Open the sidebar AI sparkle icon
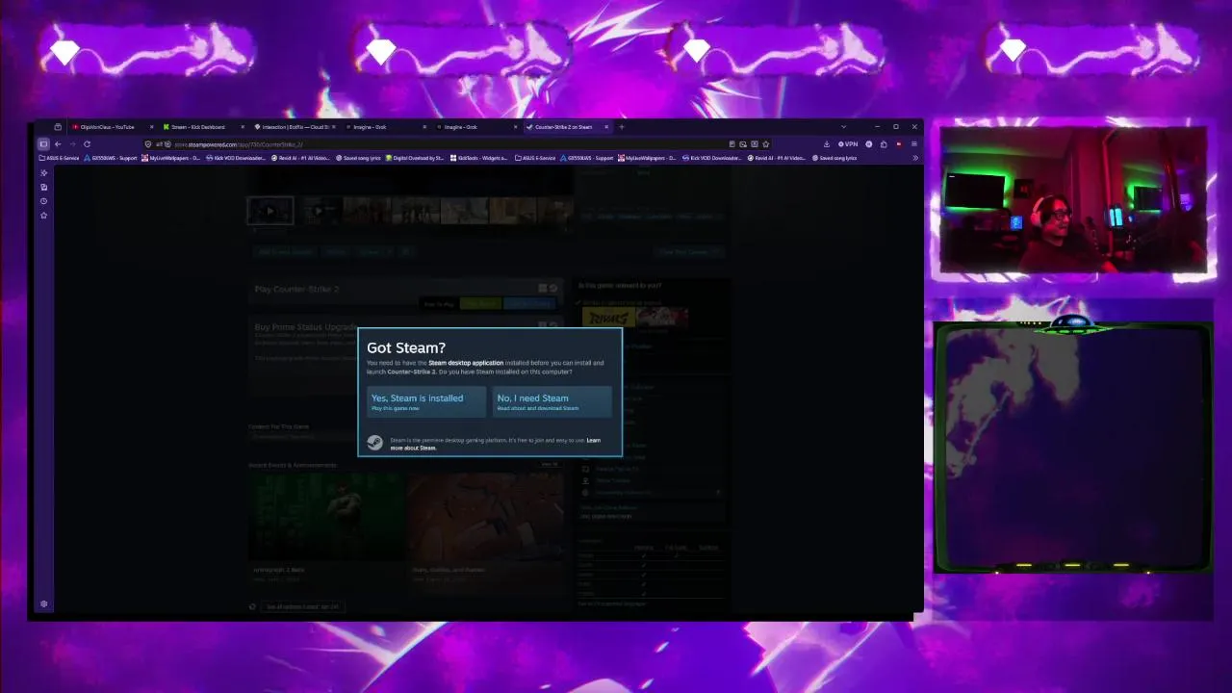 point(43,173)
